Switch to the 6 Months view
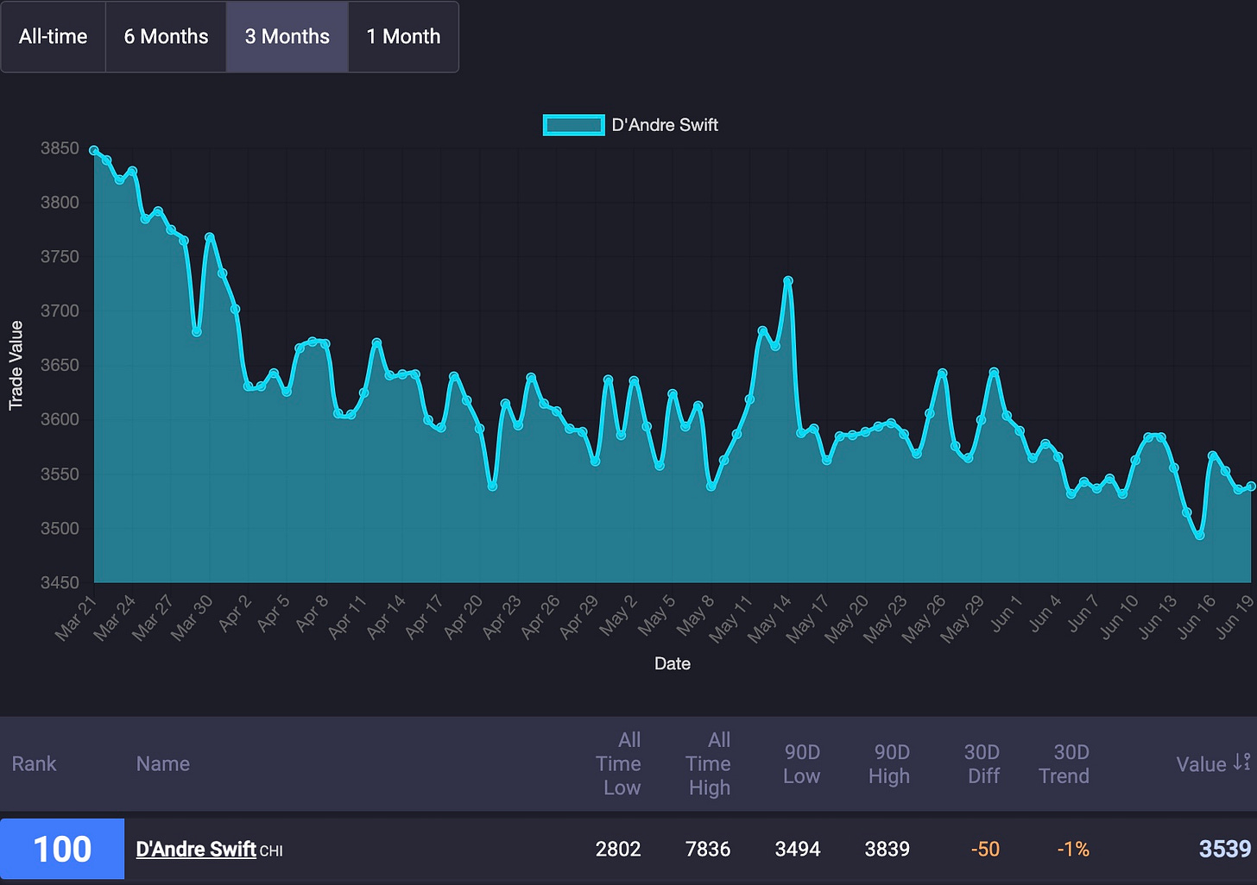Viewport: 1257px width, 885px height. pyautogui.click(x=166, y=36)
